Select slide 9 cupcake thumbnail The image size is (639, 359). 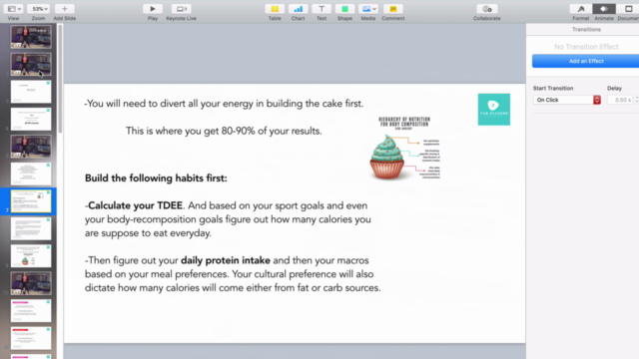[31, 256]
